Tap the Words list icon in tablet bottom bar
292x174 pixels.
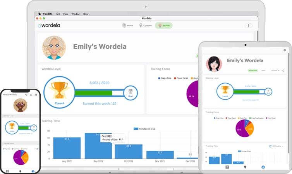[x=227, y=167]
